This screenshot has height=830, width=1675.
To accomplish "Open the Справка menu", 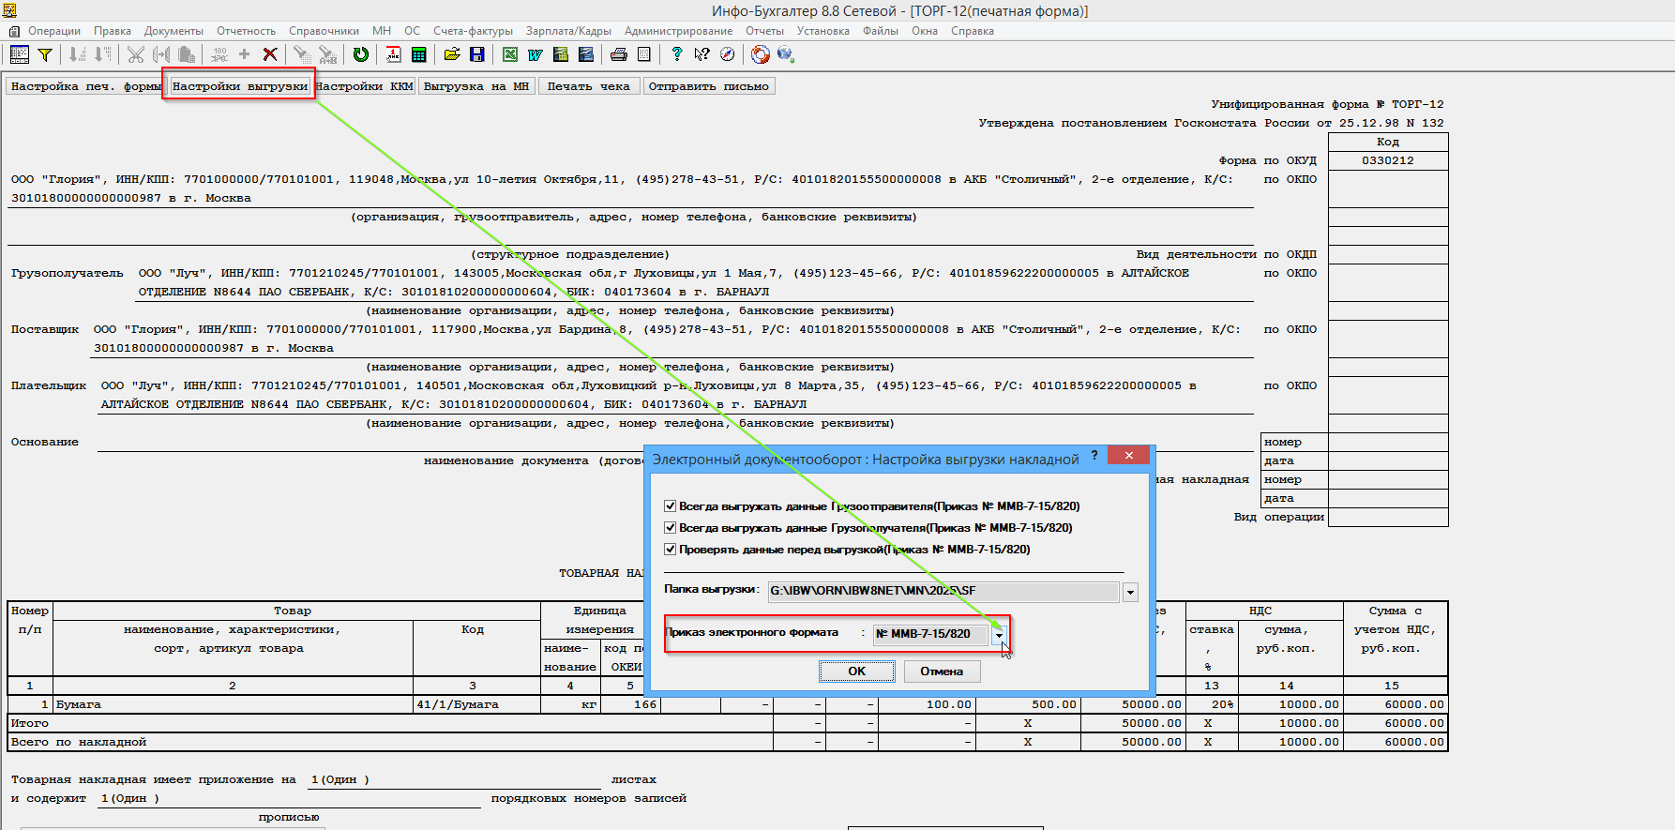I will coord(973,31).
